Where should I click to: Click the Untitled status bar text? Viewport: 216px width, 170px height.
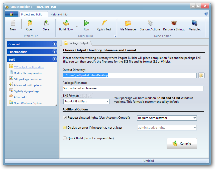tap(148, 161)
